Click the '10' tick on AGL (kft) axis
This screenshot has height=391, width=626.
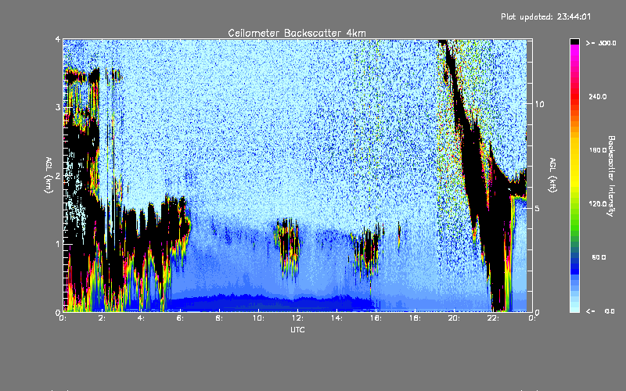(x=539, y=104)
